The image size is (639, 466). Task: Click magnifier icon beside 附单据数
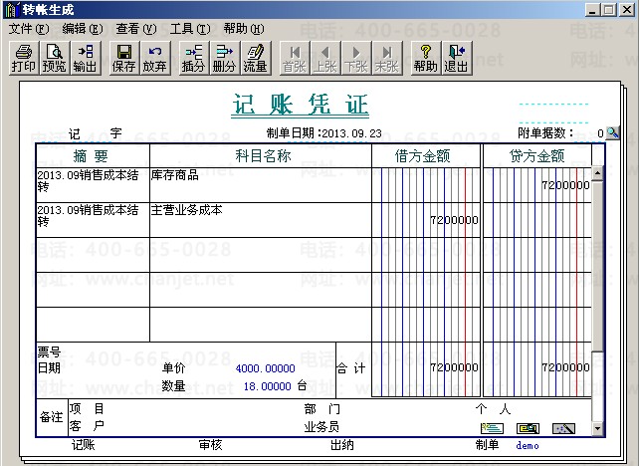click(x=612, y=132)
